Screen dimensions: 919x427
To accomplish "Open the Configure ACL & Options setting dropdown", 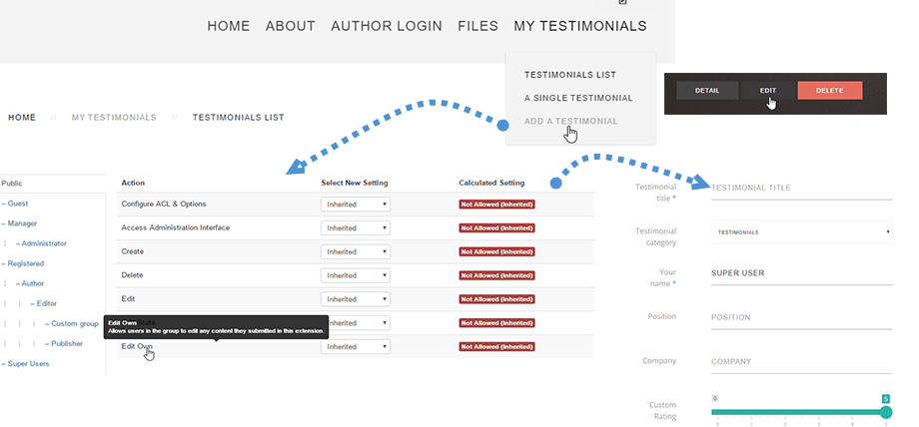I will 356,204.
